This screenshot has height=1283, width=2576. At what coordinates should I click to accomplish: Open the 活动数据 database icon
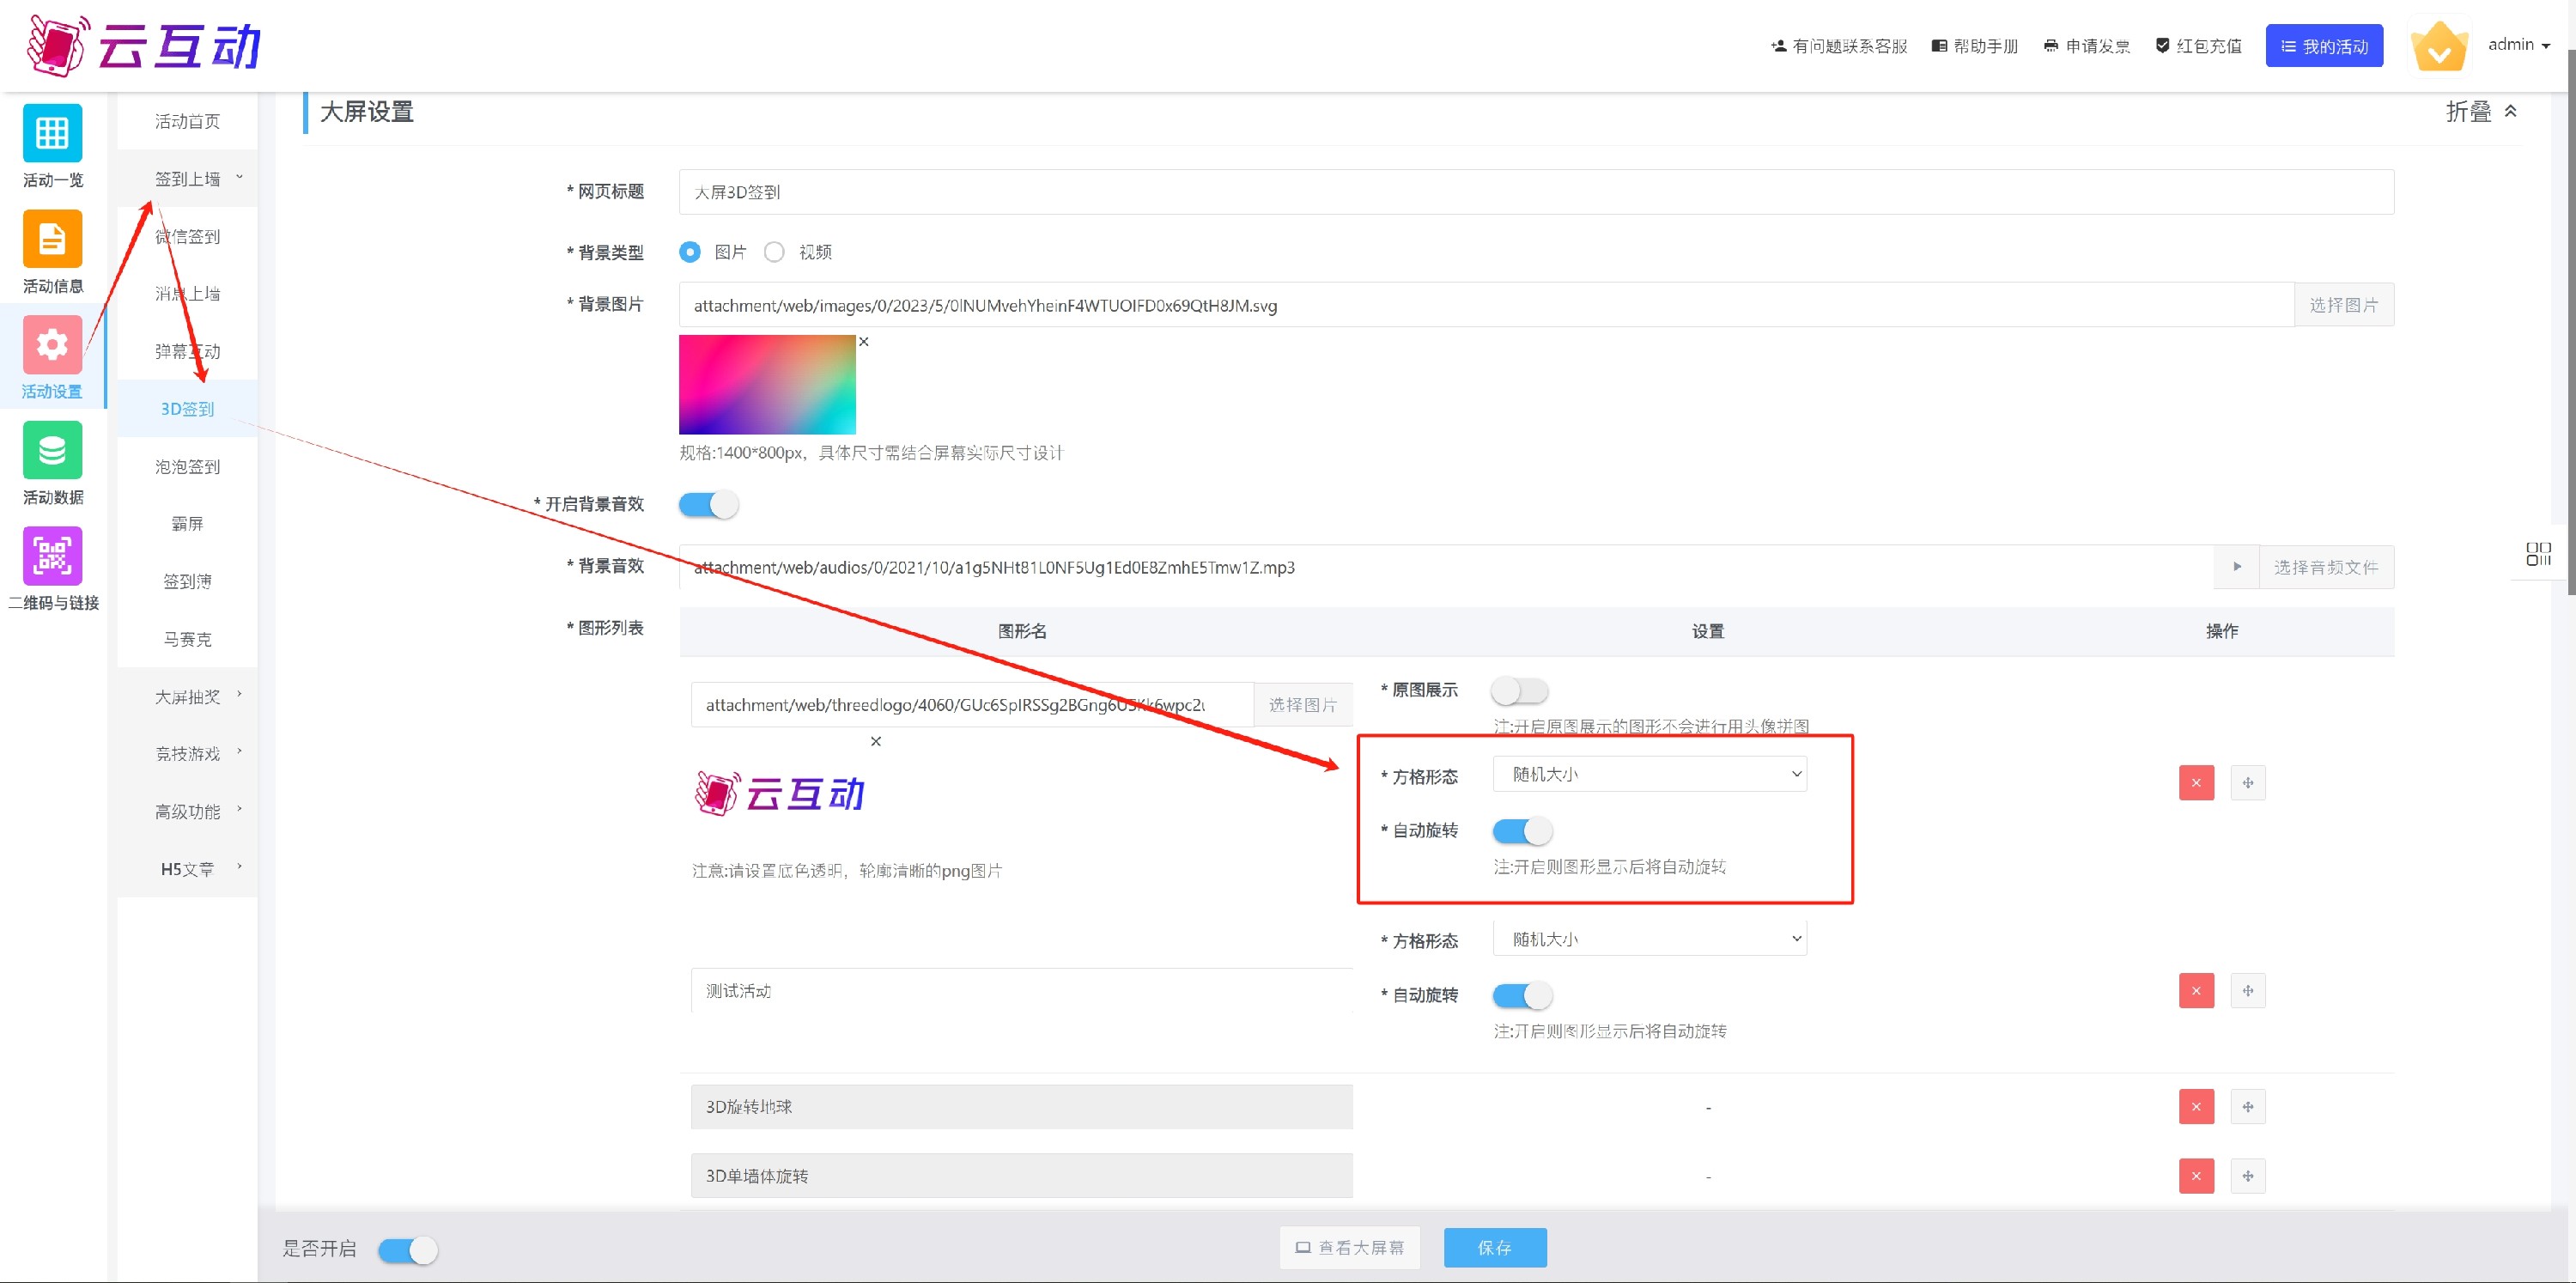click(52, 451)
